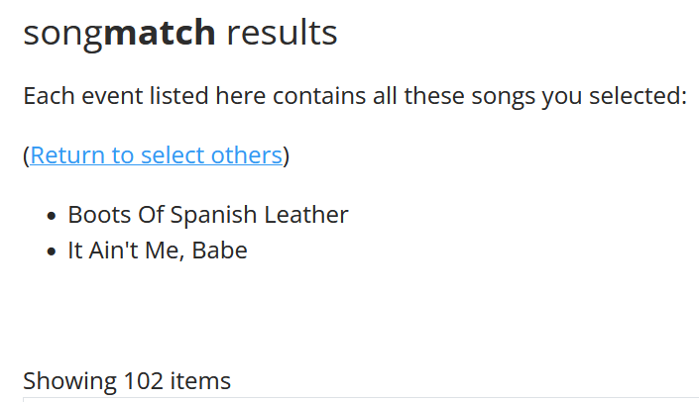Click the word 'results' in the heading
The width and height of the screenshot is (699, 402).
(282, 33)
